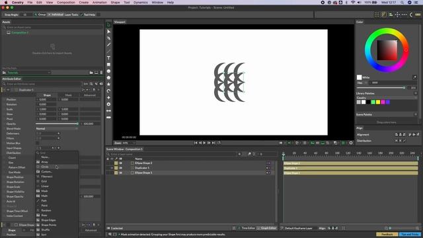423x238 pixels.
Task: Toggle the Motion Blur checkbox
Action: (38, 143)
